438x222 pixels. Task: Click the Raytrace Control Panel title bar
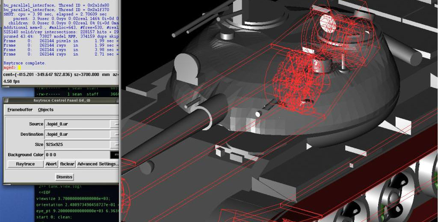(62, 100)
